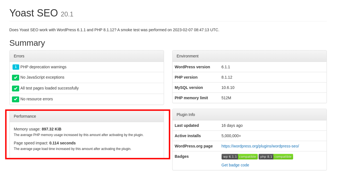Click the Errors panel header
The width and height of the screenshot is (346, 172).
[87, 56]
